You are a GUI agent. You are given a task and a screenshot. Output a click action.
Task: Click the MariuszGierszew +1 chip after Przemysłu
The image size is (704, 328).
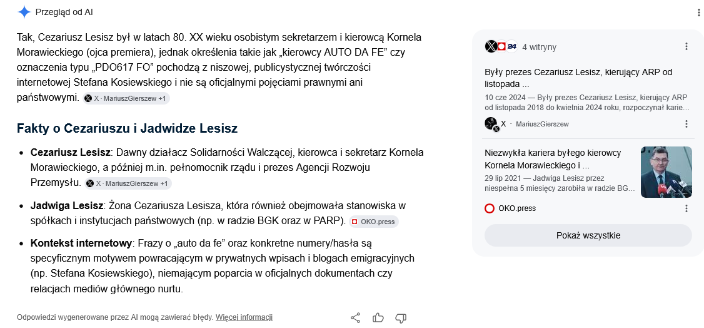pyautogui.click(x=128, y=183)
